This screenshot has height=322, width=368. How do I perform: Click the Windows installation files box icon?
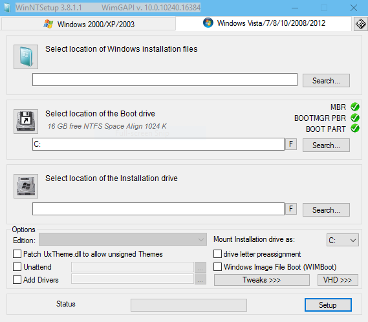pyautogui.click(x=26, y=57)
